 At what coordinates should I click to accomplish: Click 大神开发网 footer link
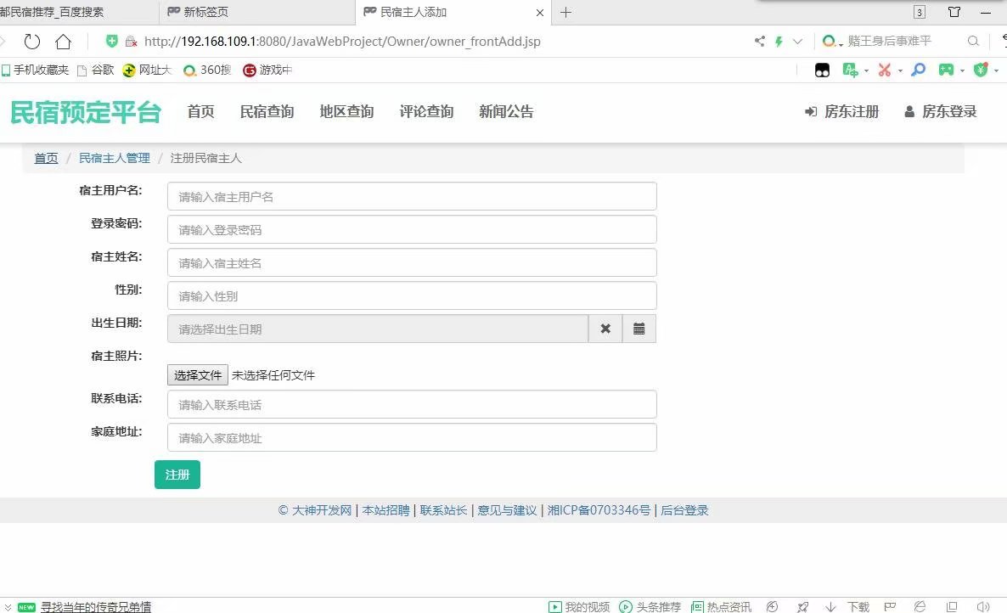pos(322,510)
